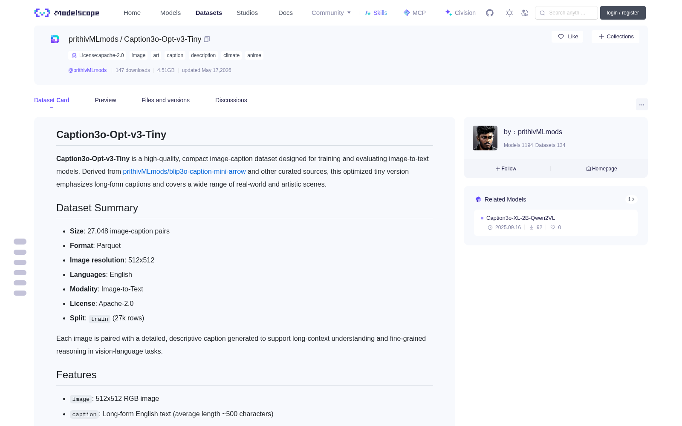Open the GitHub icon link
This screenshot has height=426, width=682.
[x=490, y=13]
